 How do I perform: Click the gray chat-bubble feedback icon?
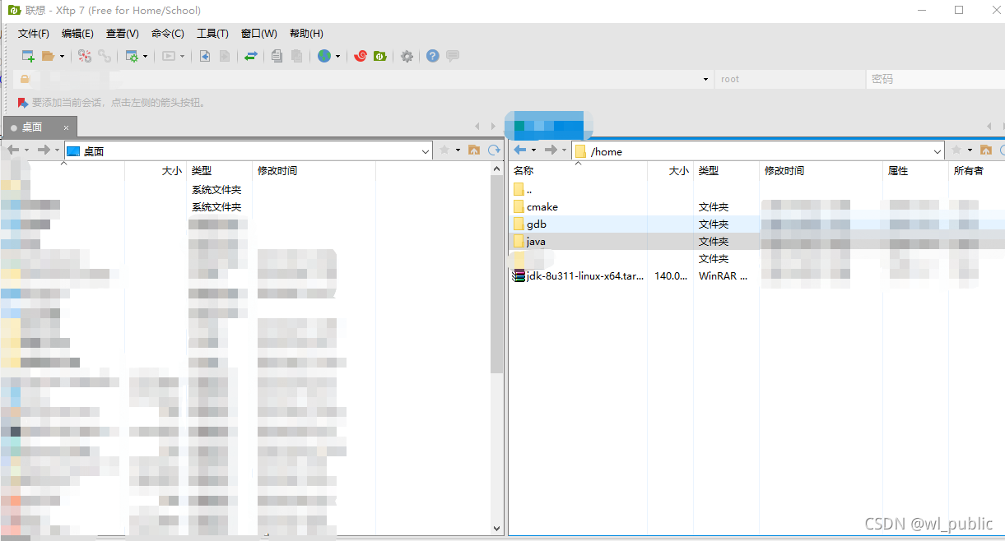[x=452, y=56]
